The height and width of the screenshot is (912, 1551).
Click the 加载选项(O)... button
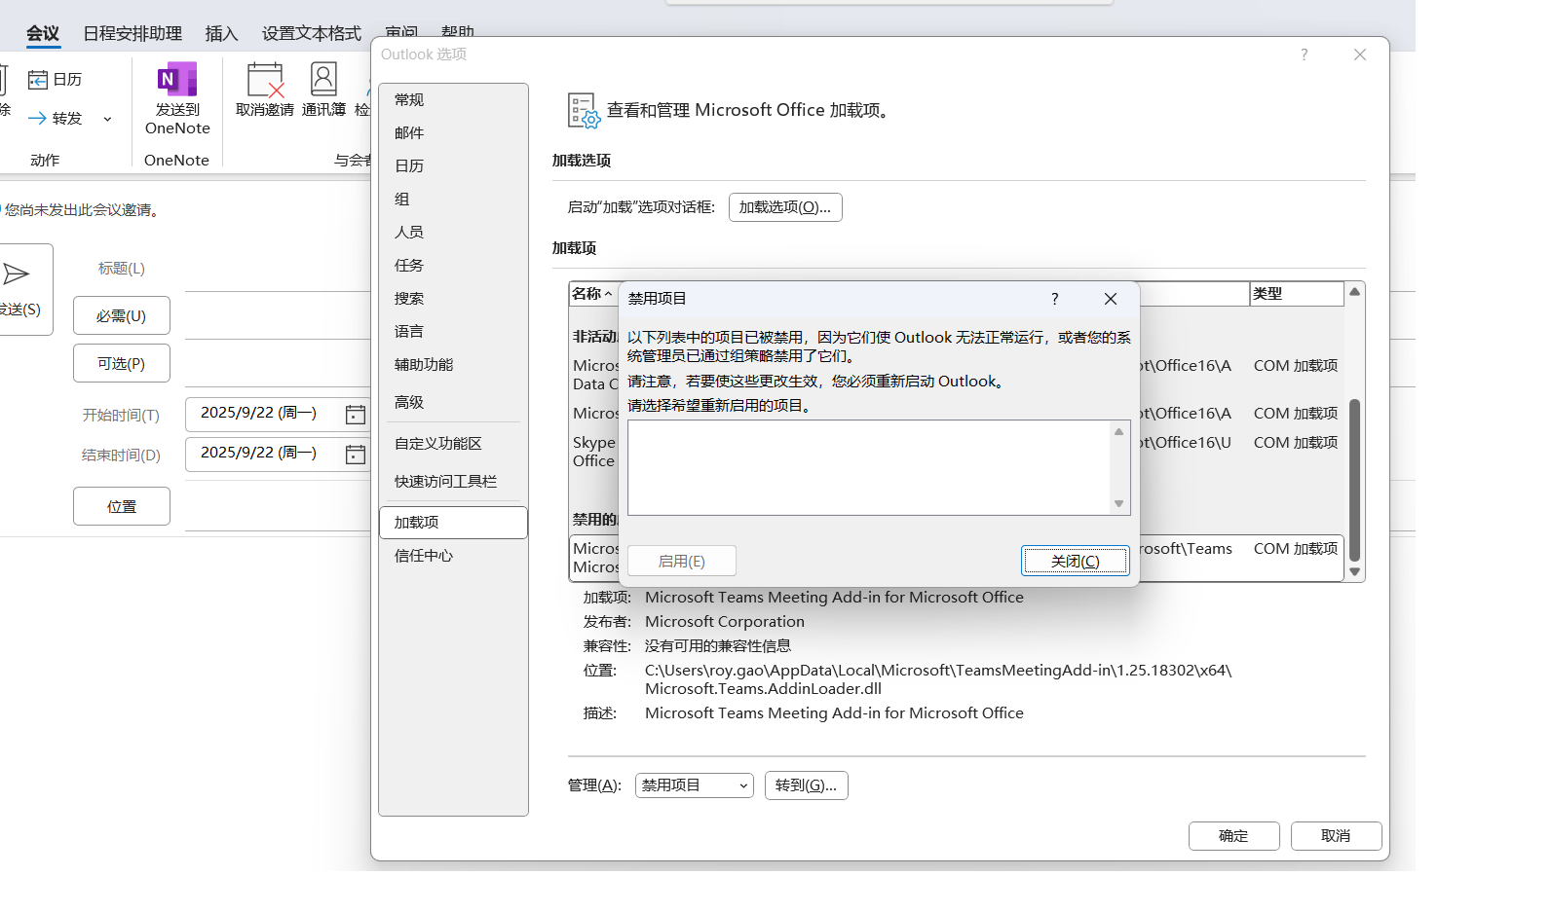(x=784, y=207)
